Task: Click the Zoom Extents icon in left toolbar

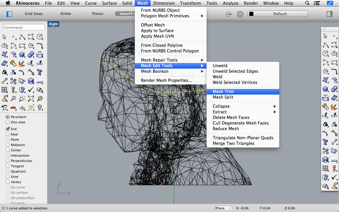Action: pyautogui.click(x=31, y=99)
